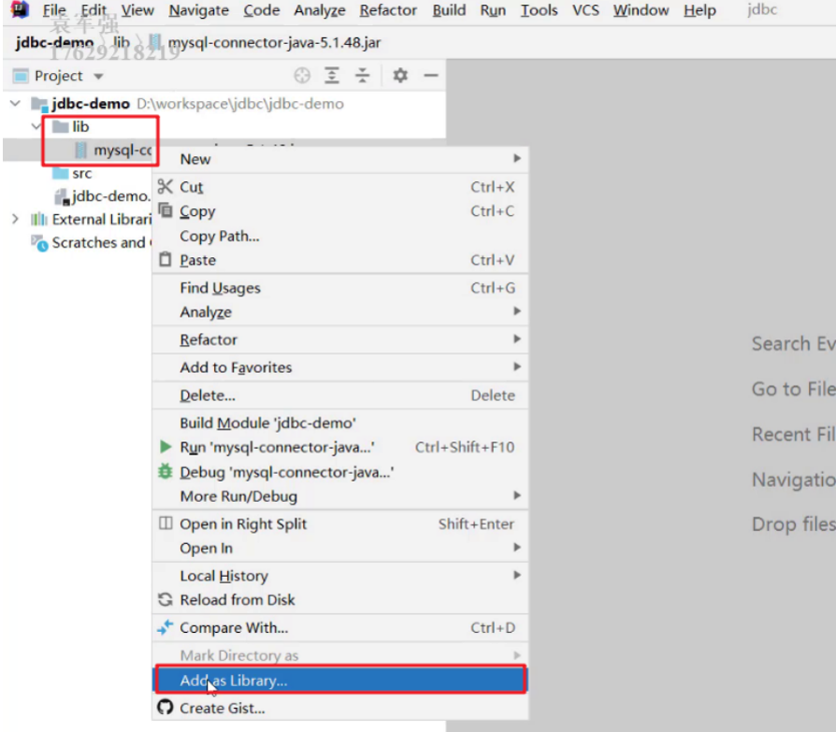Collapse the jdbc-demo project chevron
836x732 pixels.
point(14,104)
